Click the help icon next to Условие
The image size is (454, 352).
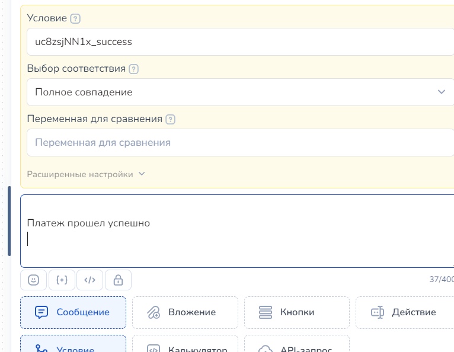[x=75, y=18]
